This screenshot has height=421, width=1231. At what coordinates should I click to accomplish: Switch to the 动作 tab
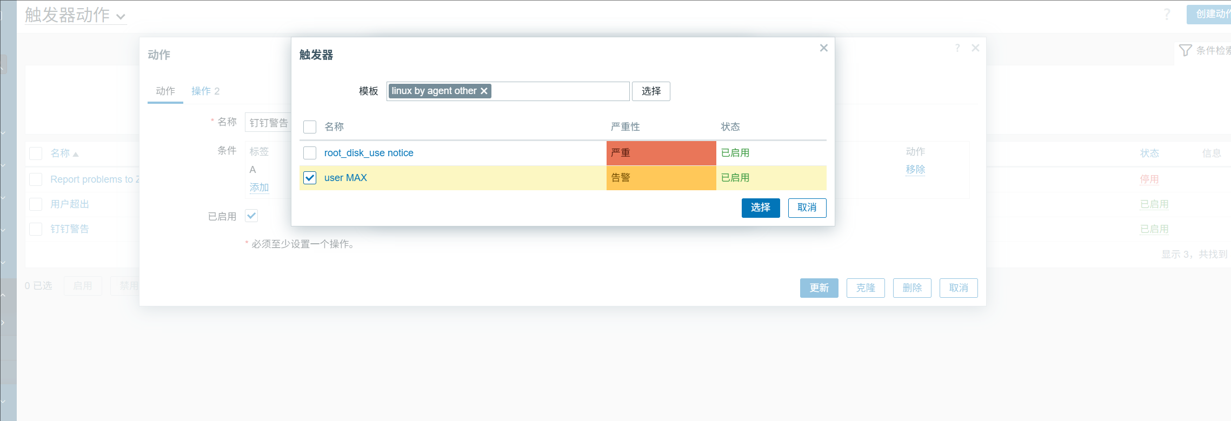point(165,91)
